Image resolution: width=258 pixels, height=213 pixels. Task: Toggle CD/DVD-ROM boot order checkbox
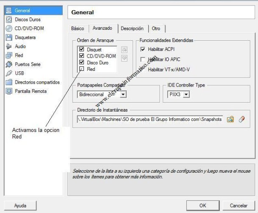pyautogui.click(x=81, y=56)
